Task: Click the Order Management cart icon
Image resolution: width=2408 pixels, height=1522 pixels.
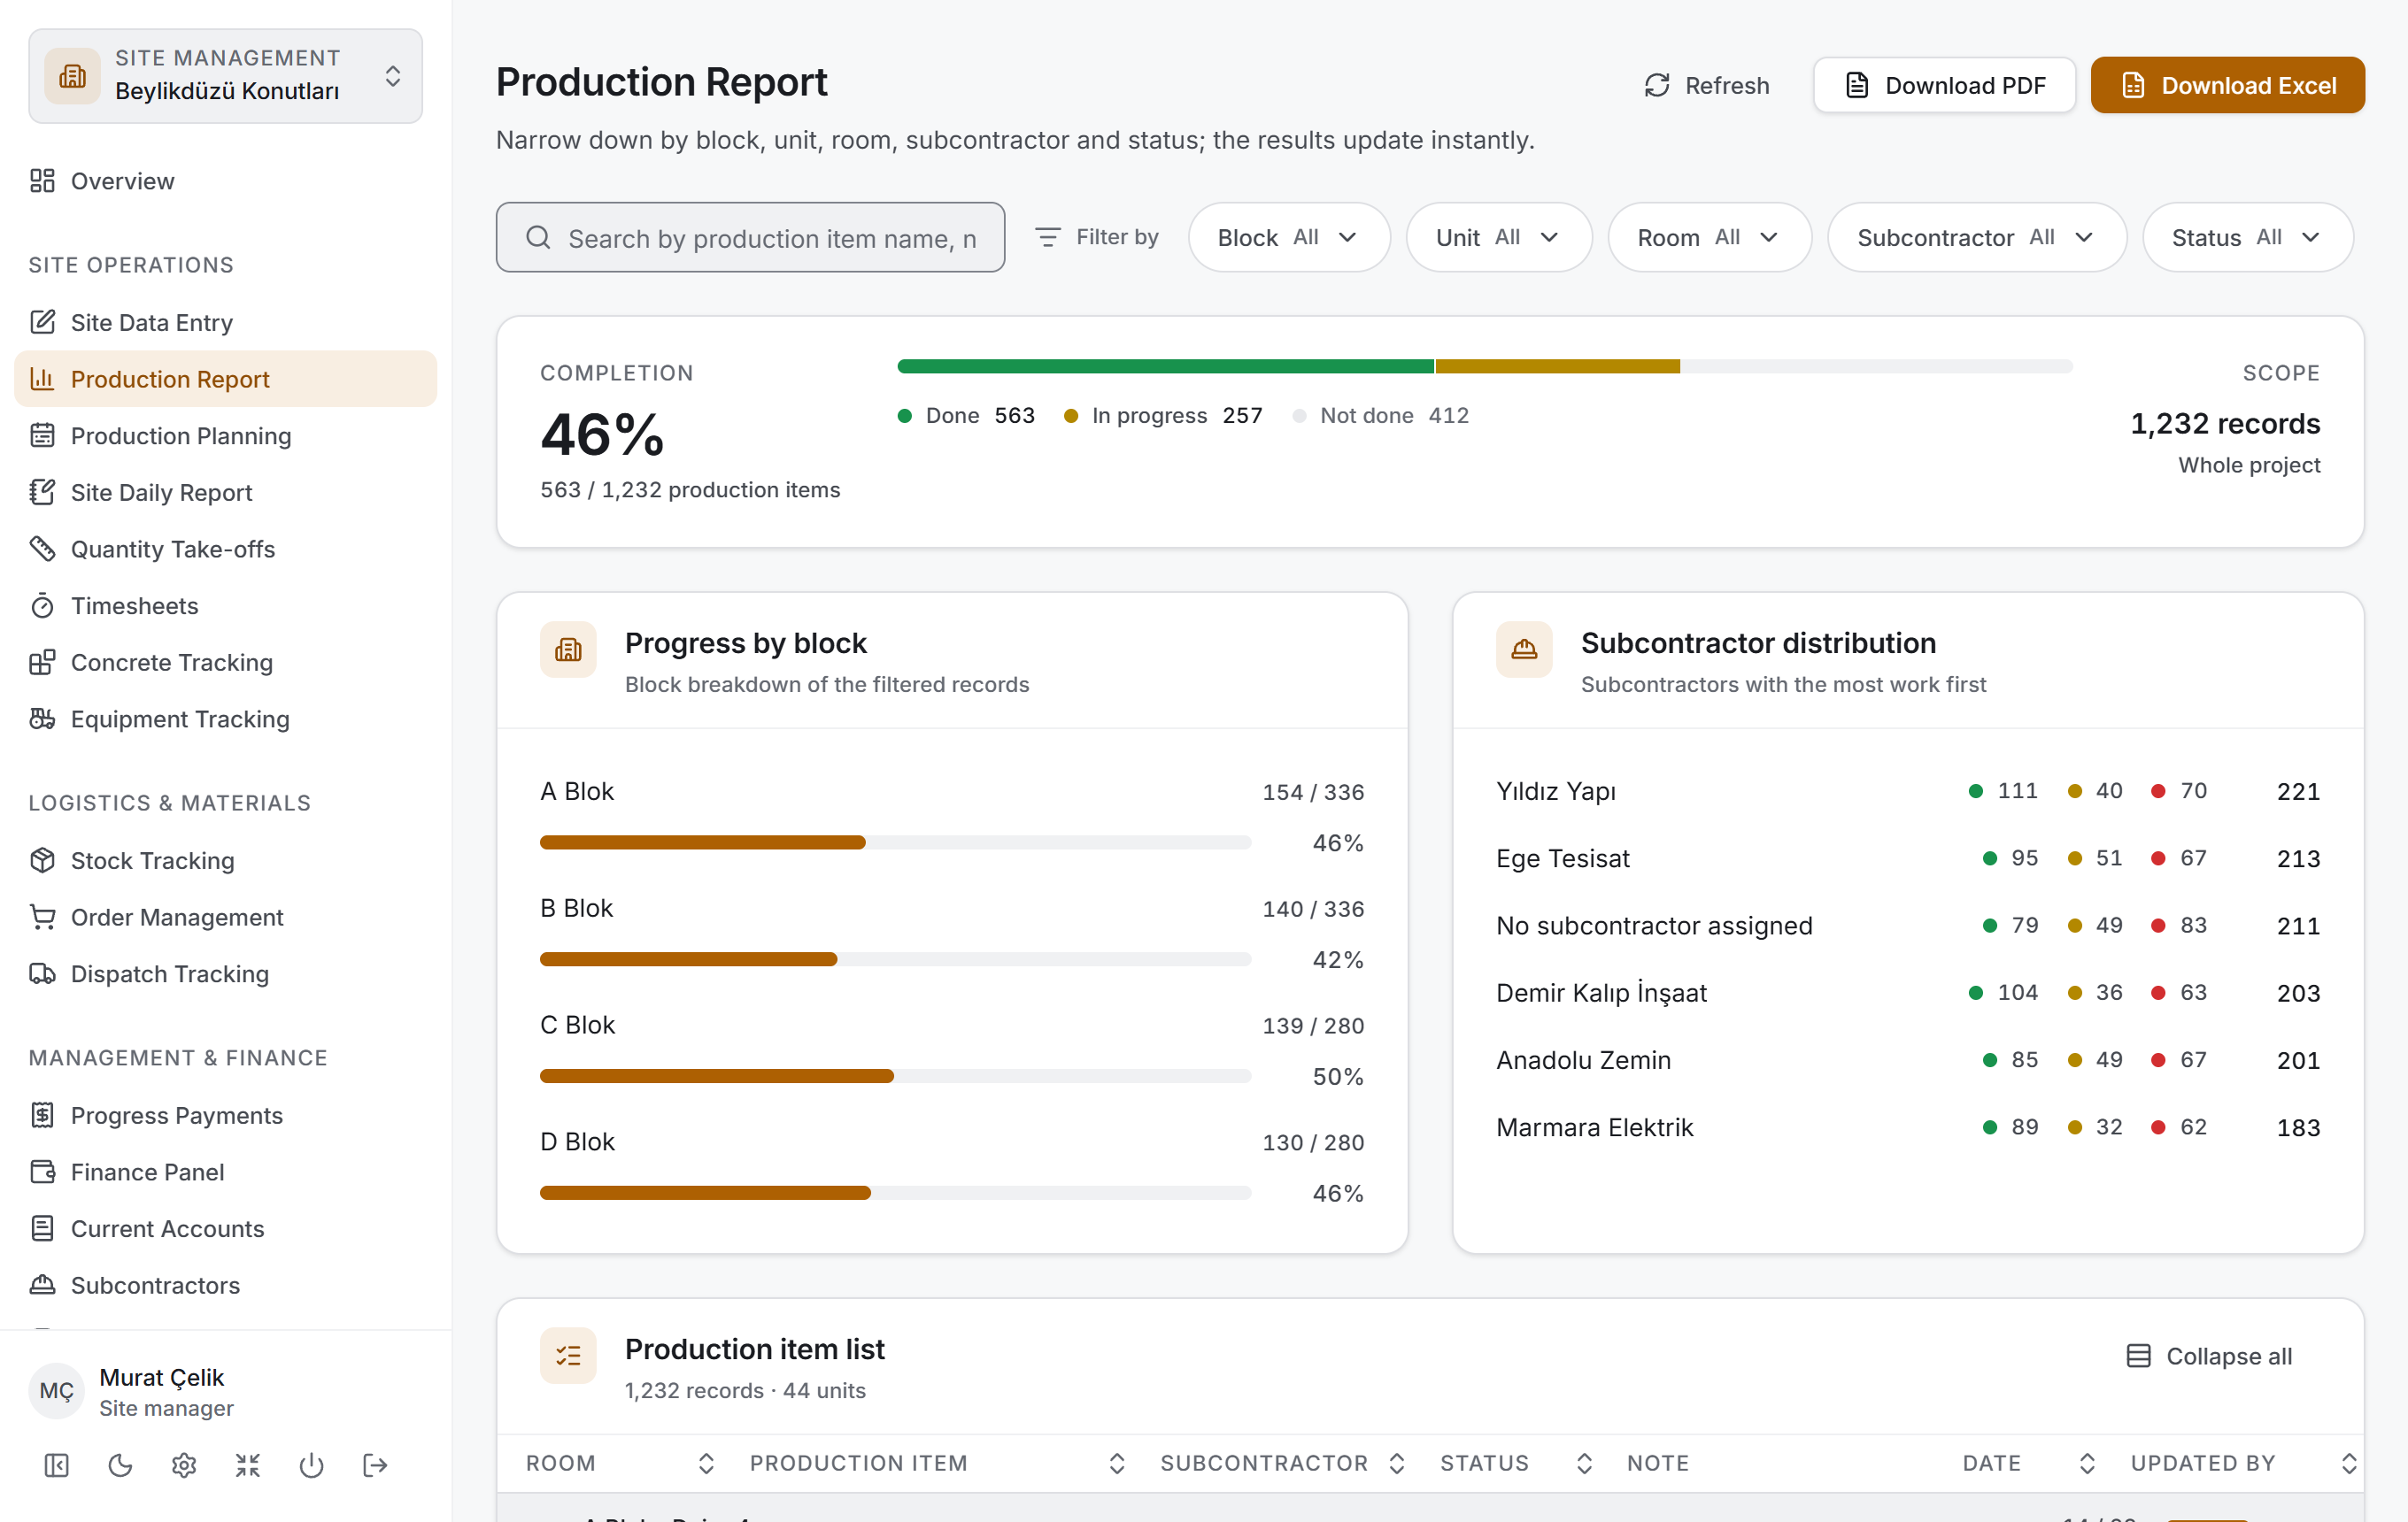Action: (42, 918)
